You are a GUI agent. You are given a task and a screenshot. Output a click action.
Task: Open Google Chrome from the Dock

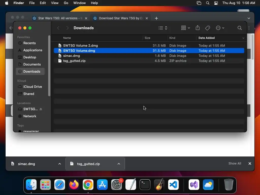(88, 184)
